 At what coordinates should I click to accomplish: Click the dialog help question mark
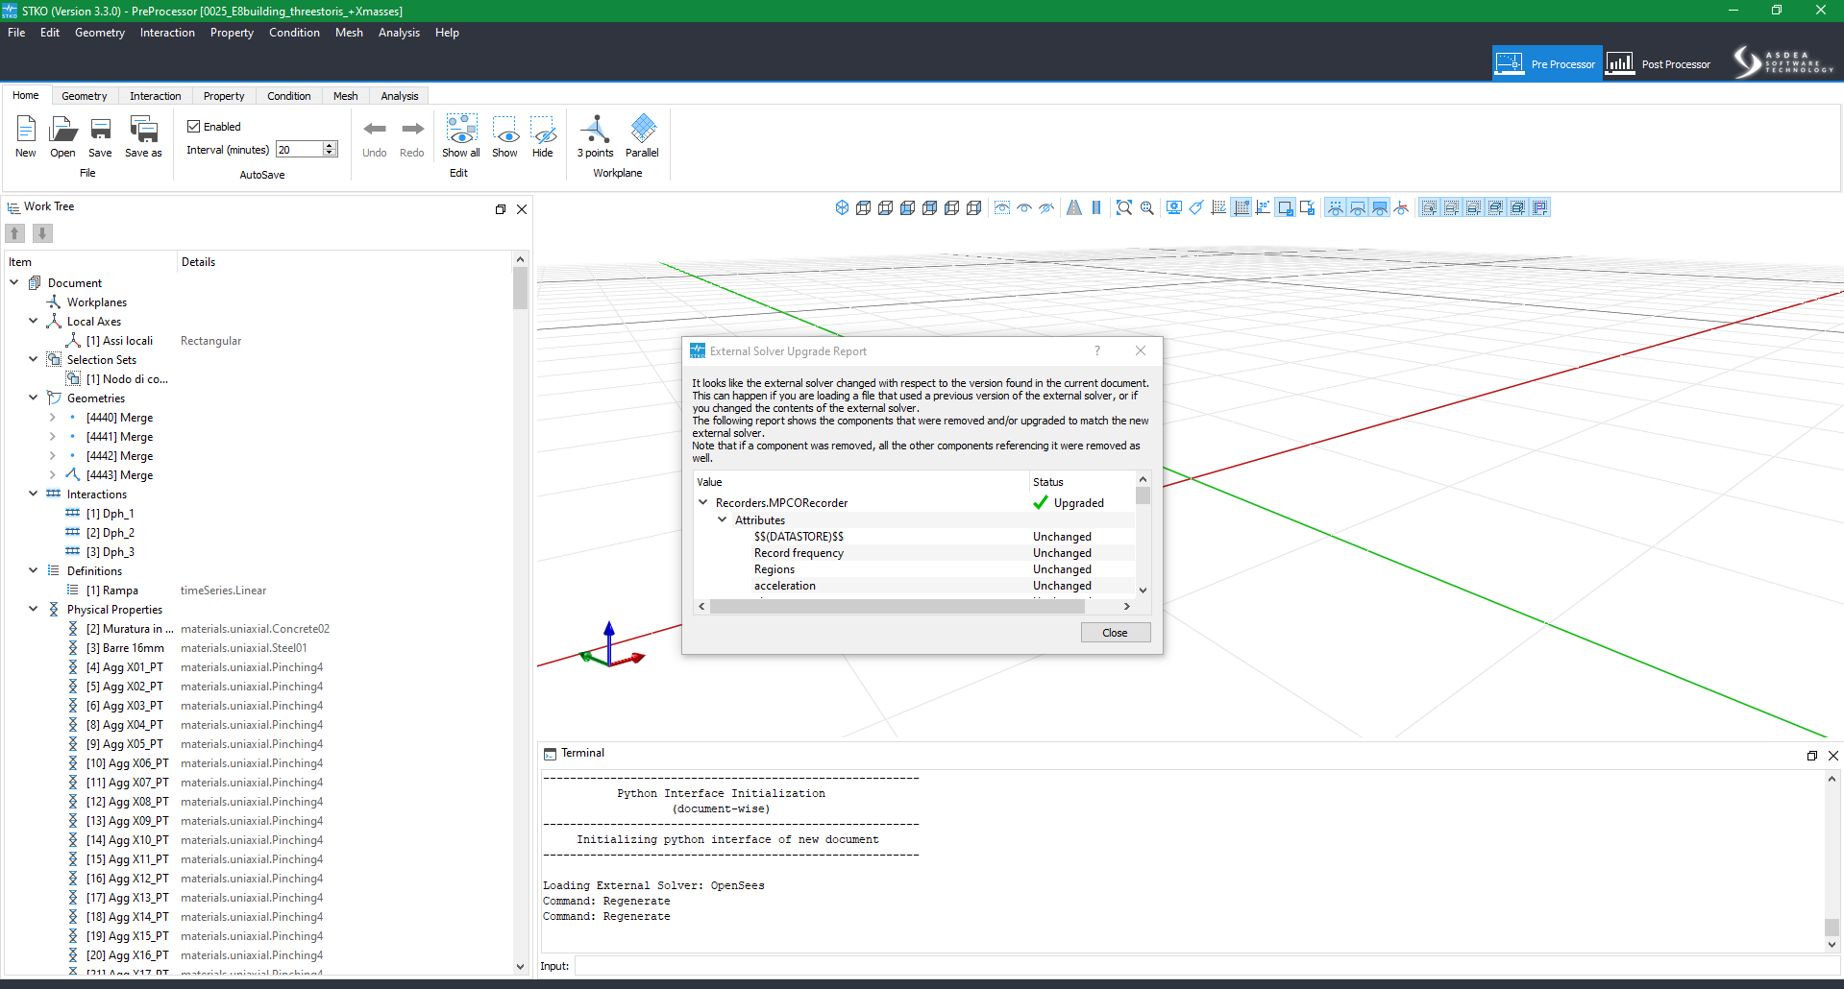point(1097,351)
